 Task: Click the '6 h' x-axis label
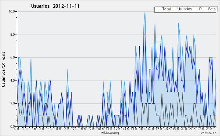pyautogui.click(x=67, y=129)
